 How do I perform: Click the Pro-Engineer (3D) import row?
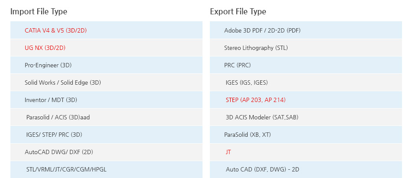pos(48,65)
